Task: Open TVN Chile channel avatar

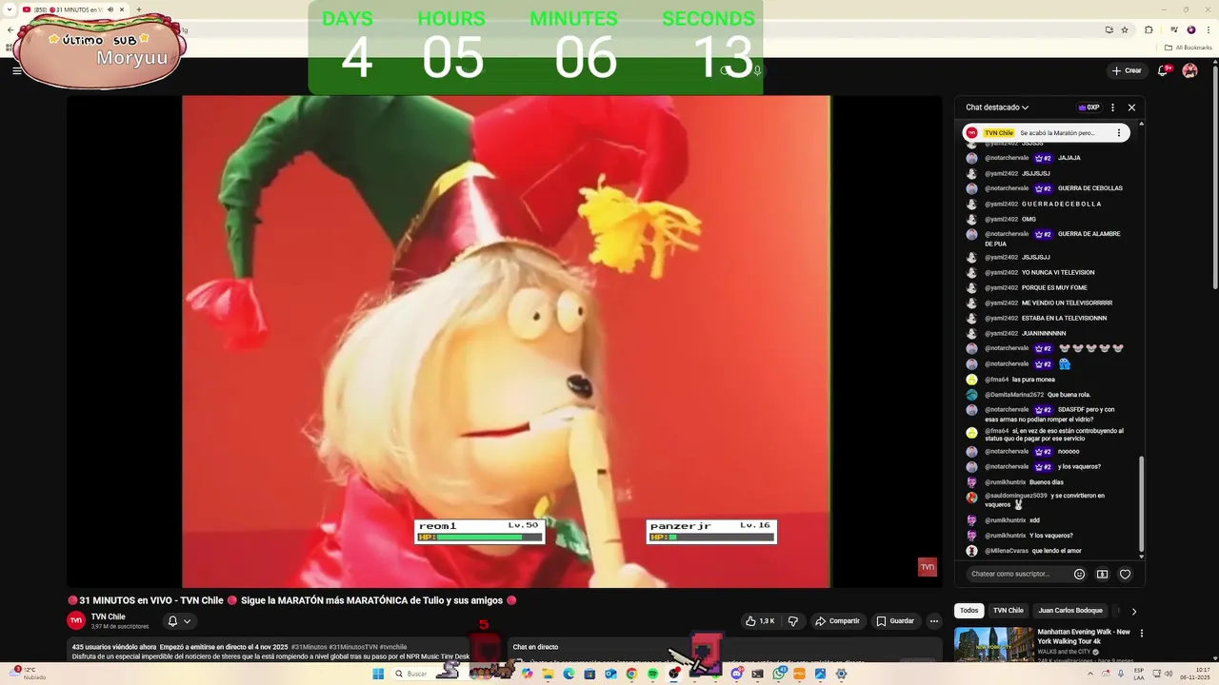Action: (x=76, y=620)
